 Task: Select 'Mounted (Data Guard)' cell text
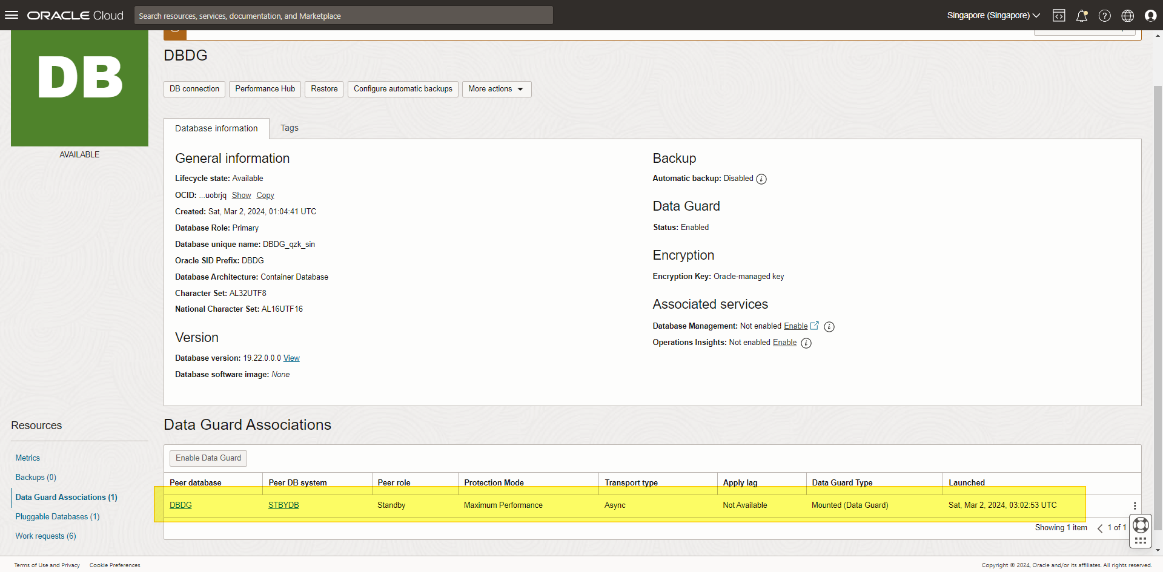[x=850, y=505]
